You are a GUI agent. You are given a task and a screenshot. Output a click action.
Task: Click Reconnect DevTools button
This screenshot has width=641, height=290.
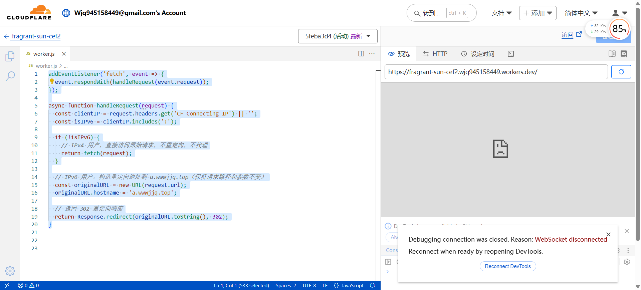coord(508,266)
